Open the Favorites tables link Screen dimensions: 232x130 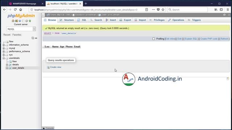click(x=17, y=35)
